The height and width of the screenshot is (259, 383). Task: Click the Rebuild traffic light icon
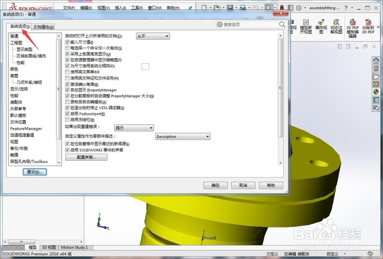click(x=282, y=8)
